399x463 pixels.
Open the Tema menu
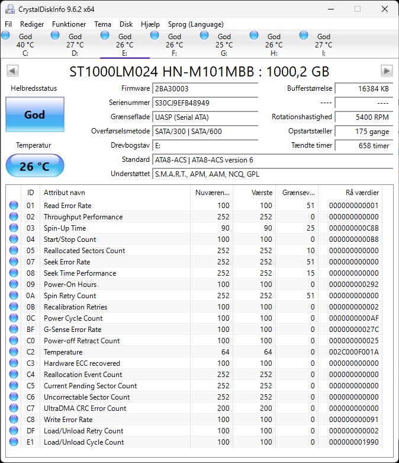102,24
